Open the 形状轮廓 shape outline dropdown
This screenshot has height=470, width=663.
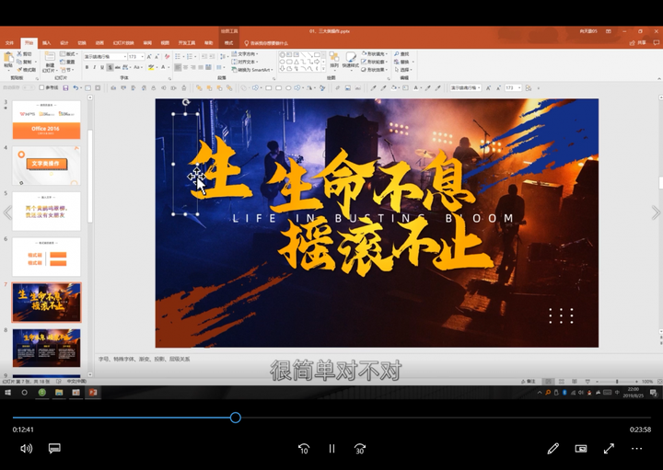tap(374, 62)
